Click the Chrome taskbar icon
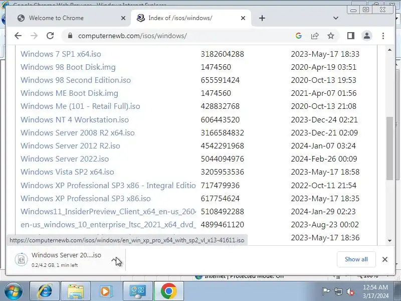 pyautogui.click(x=169, y=291)
